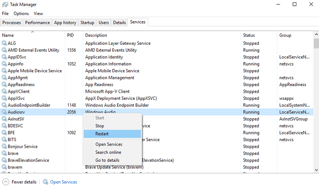Choose Restart from the context menu
Image resolution: width=319 pixels, height=188 pixels.
pyautogui.click(x=102, y=134)
